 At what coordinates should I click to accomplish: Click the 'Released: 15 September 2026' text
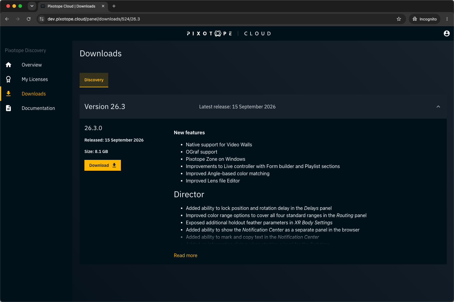(114, 140)
